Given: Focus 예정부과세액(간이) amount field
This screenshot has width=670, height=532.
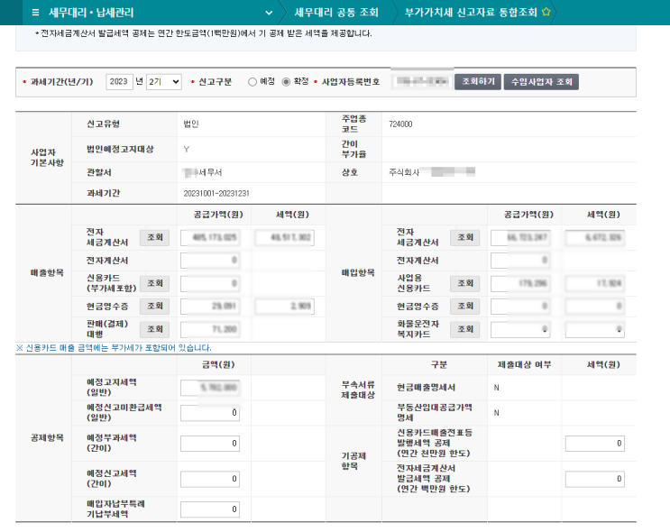Looking at the screenshot, I should (x=210, y=443).
